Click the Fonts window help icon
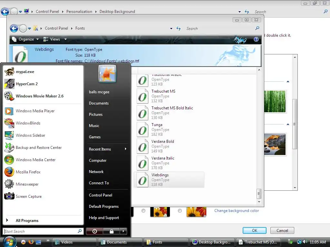The image size is (330, 247). [x=256, y=39]
